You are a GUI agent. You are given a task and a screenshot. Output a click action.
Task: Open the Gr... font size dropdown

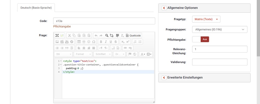coord(119,54)
